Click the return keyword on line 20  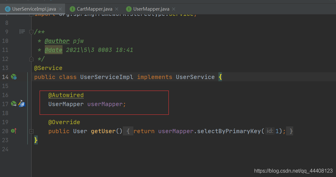point(144,131)
